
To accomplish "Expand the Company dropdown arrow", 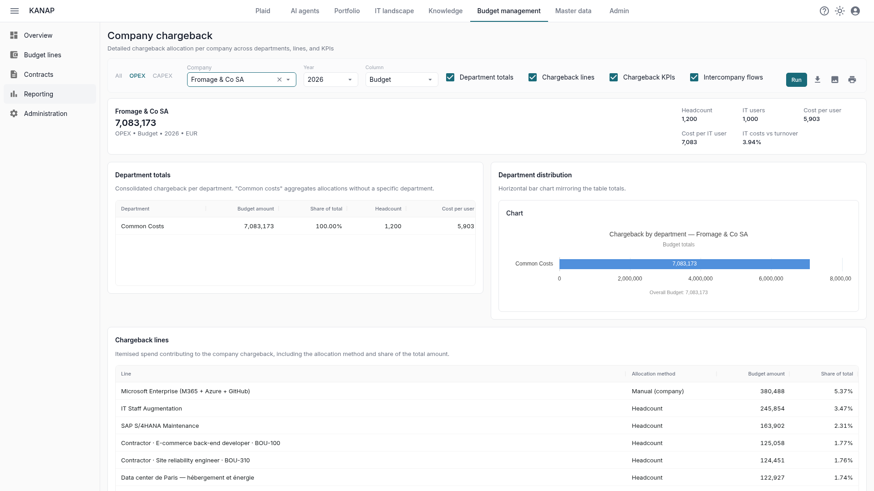I will point(288,80).
